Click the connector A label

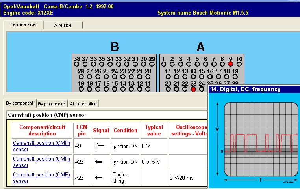coord(200,47)
